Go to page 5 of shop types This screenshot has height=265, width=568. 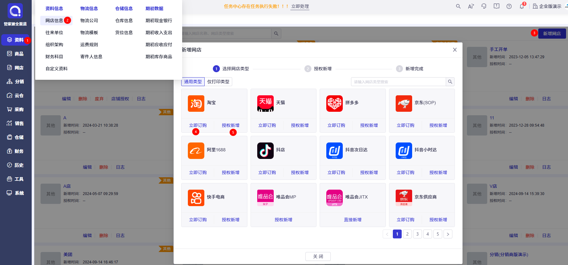[x=438, y=234]
